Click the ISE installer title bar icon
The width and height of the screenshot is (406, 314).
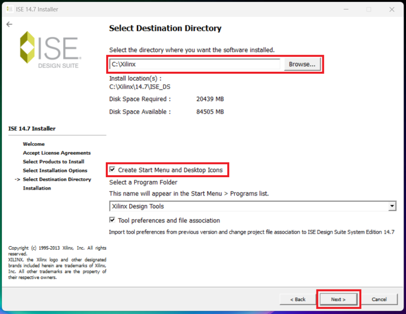(x=10, y=9)
